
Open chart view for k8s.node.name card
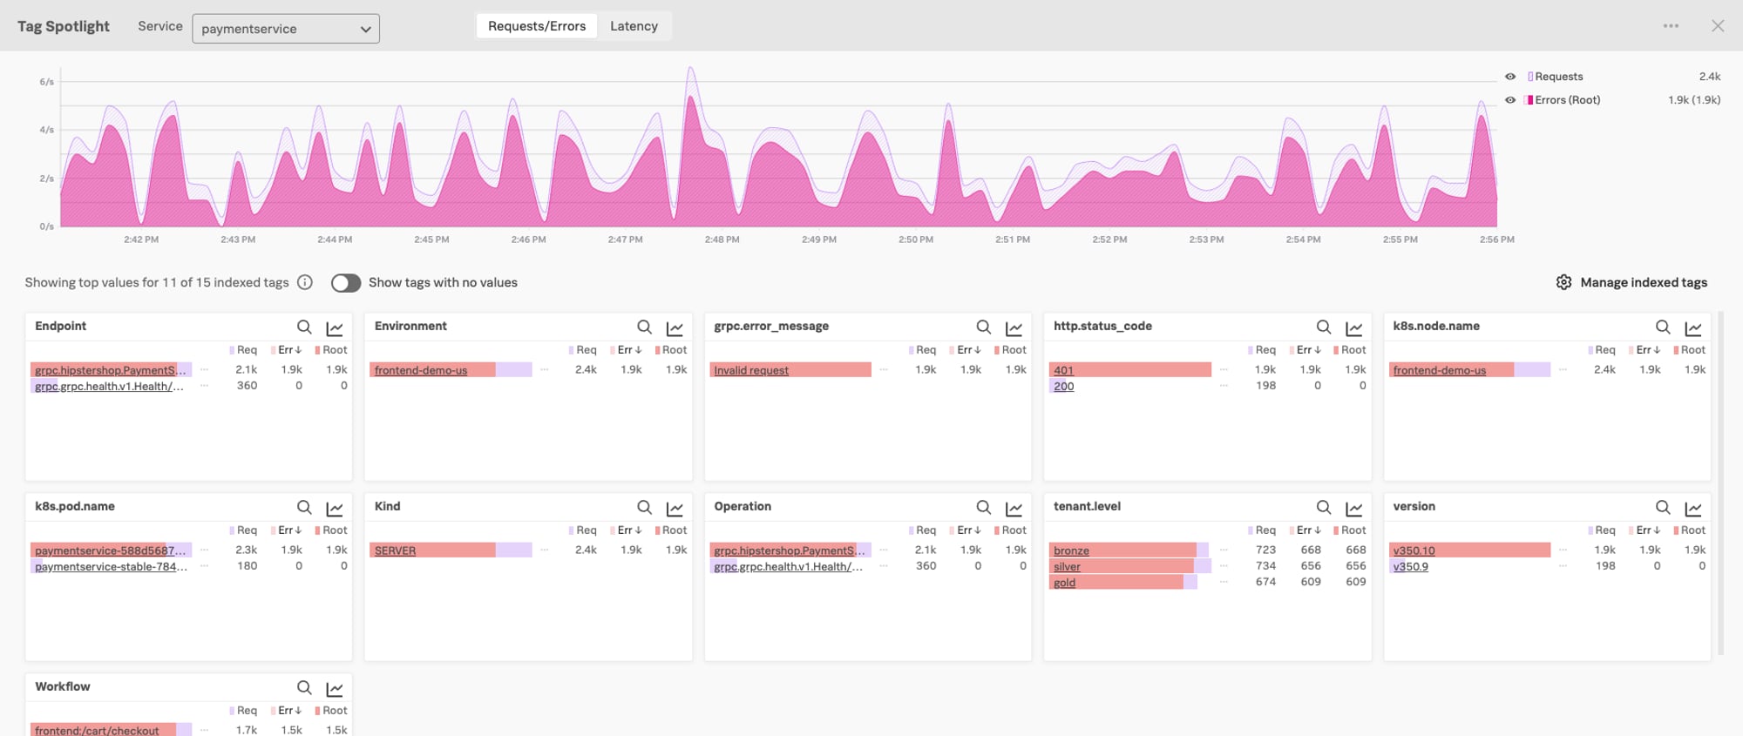pyautogui.click(x=1693, y=327)
